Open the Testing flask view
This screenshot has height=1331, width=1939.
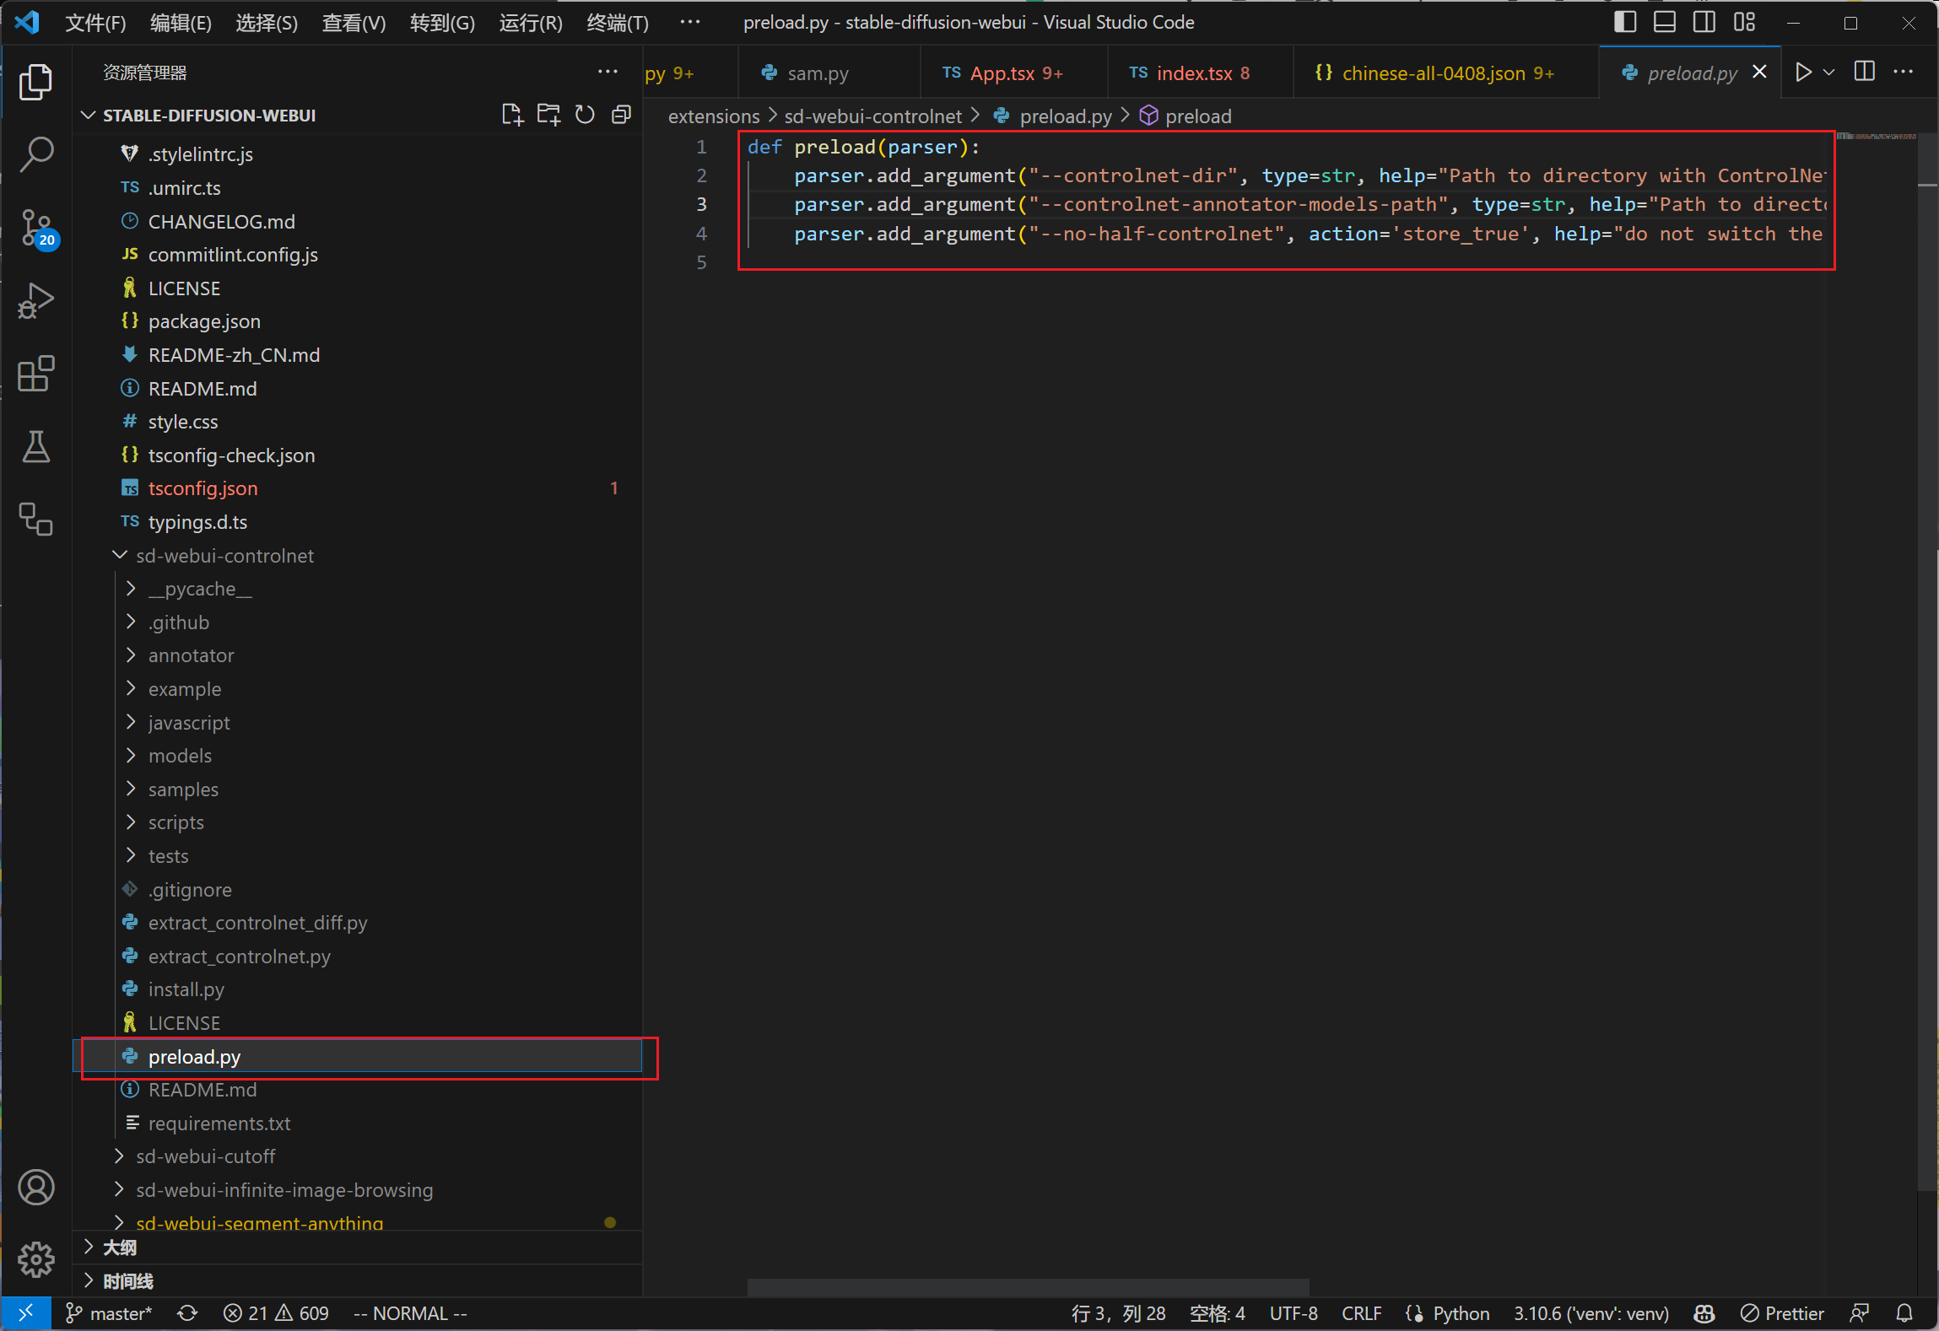[36, 446]
